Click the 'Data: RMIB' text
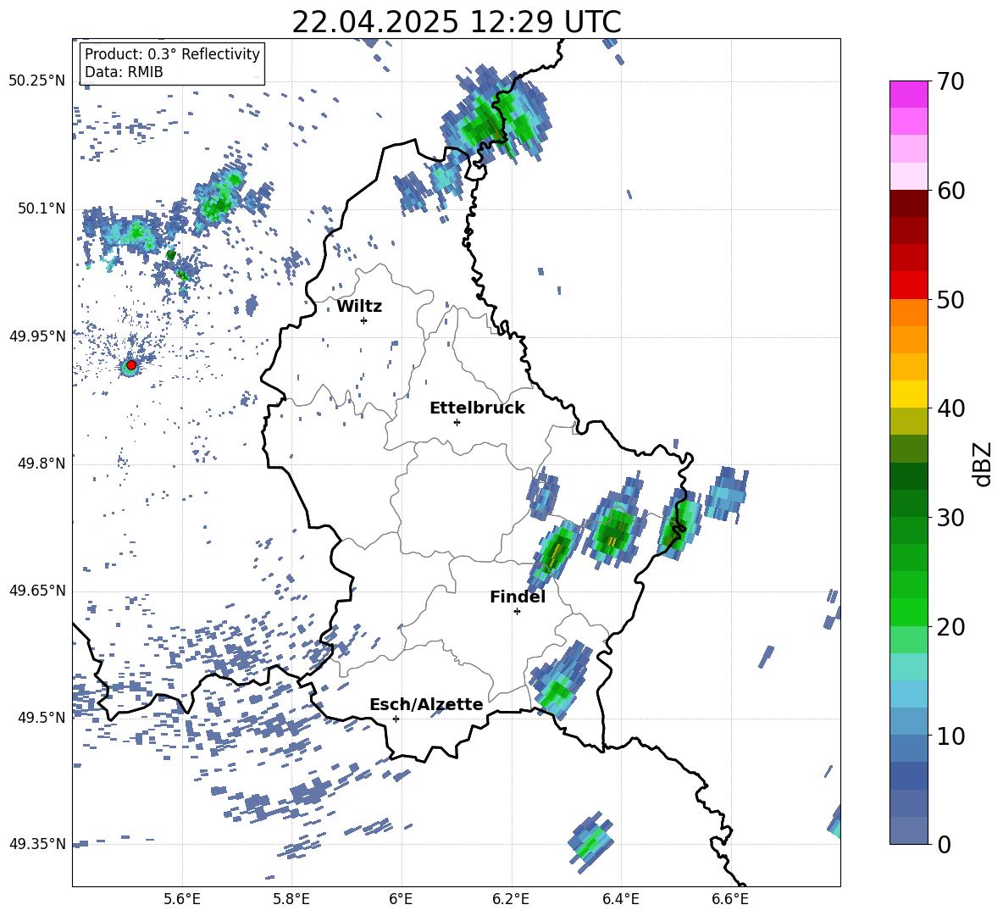The image size is (1003, 916). coord(124,72)
